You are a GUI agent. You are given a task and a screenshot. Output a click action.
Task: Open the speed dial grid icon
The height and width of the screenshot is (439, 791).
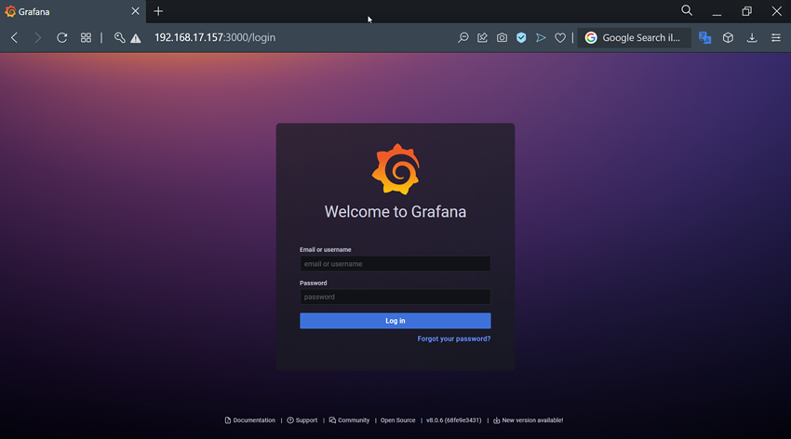coord(86,38)
